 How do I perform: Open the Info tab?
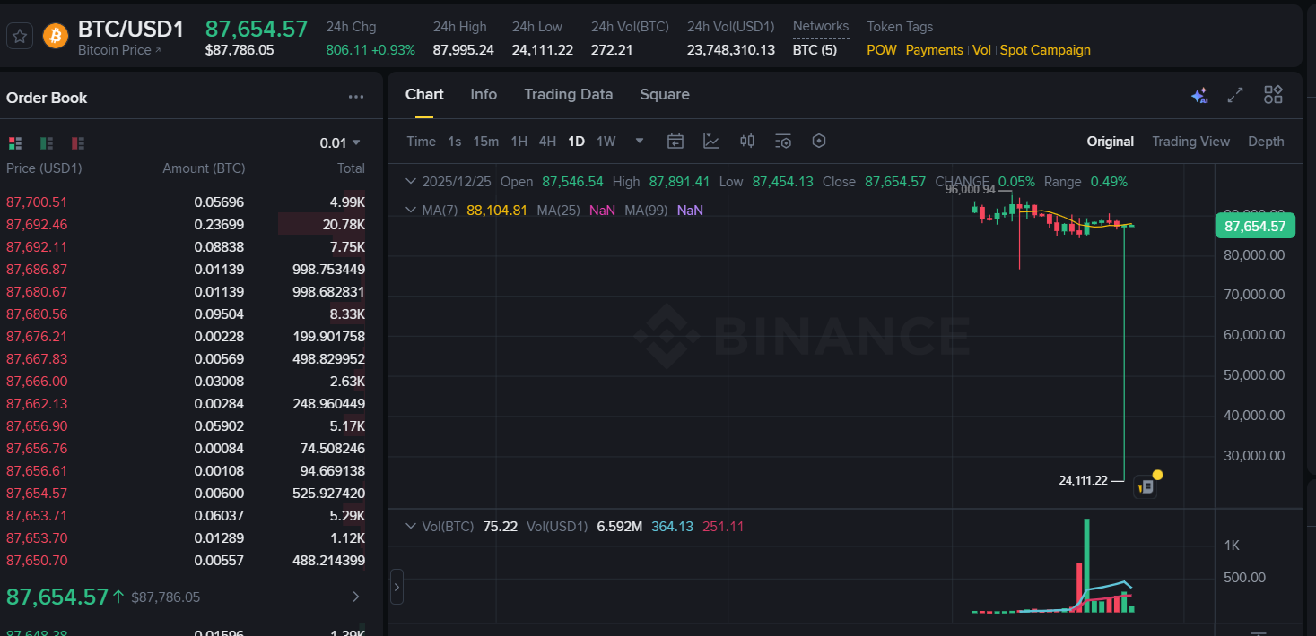coord(484,94)
